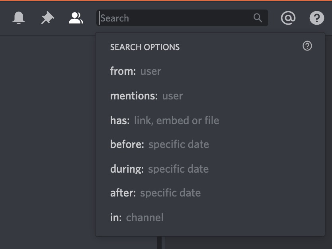Viewport: 332px width, 249px height.
Task: Open recent mentions with @ icon
Action: pyautogui.click(x=288, y=18)
